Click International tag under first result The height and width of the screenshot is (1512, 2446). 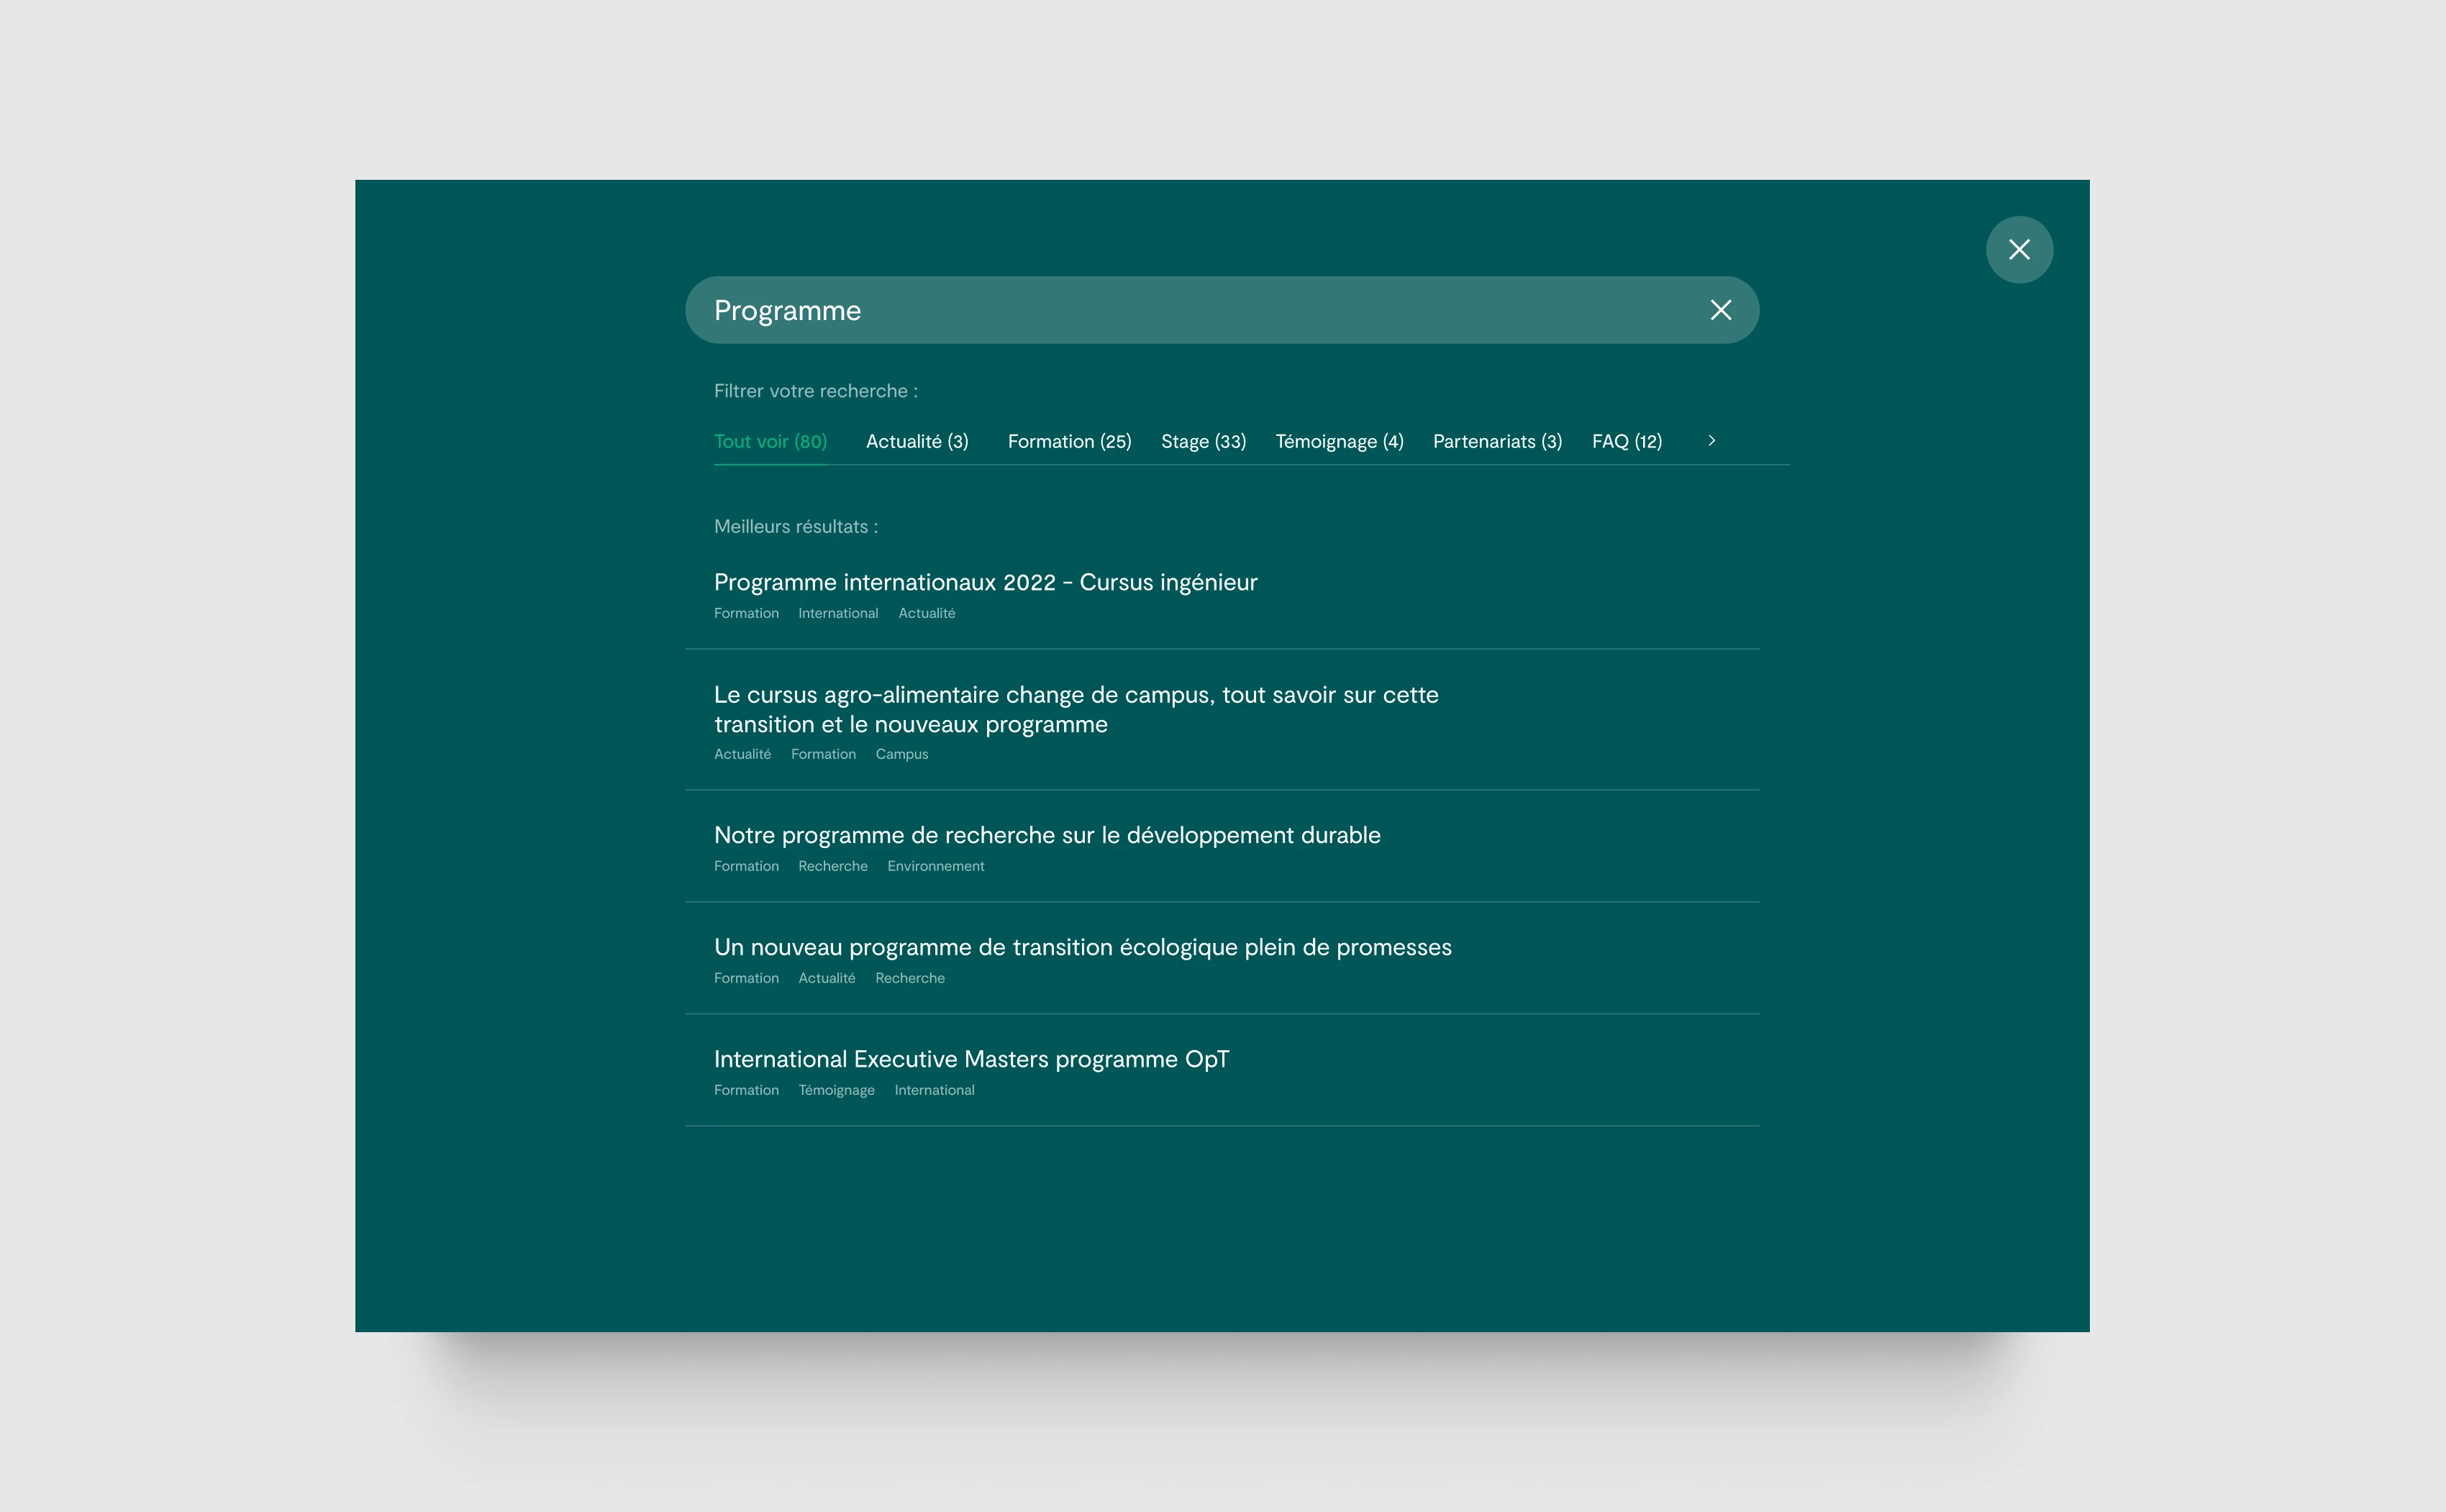tap(837, 614)
